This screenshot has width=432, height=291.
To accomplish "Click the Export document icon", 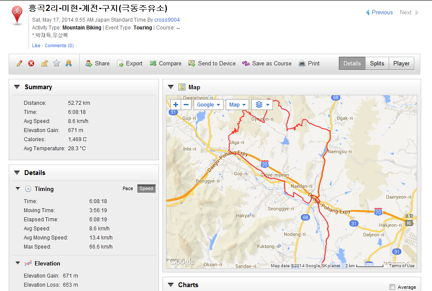I will click(x=120, y=64).
